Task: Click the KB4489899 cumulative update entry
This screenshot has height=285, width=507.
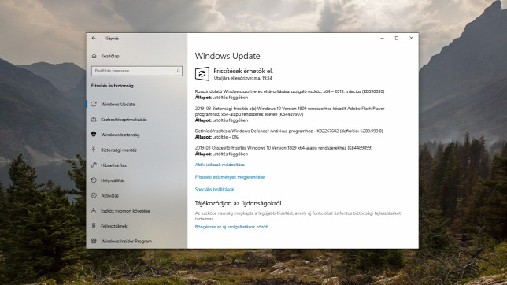Action: point(284,147)
